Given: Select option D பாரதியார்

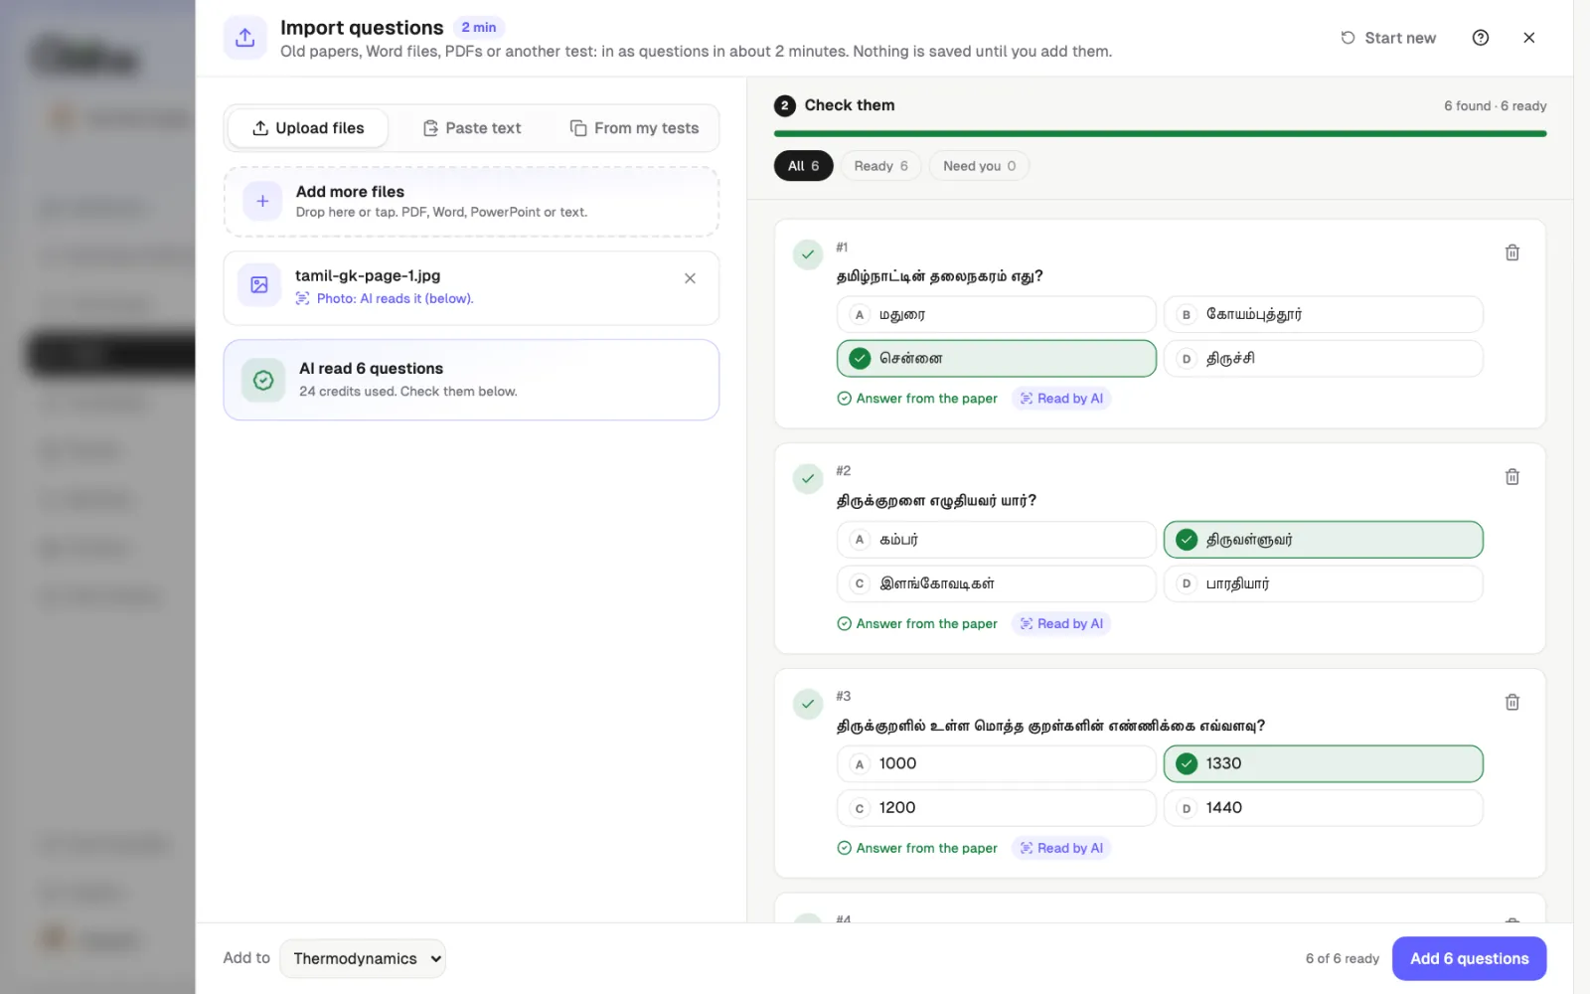Looking at the screenshot, I should tap(1323, 583).
